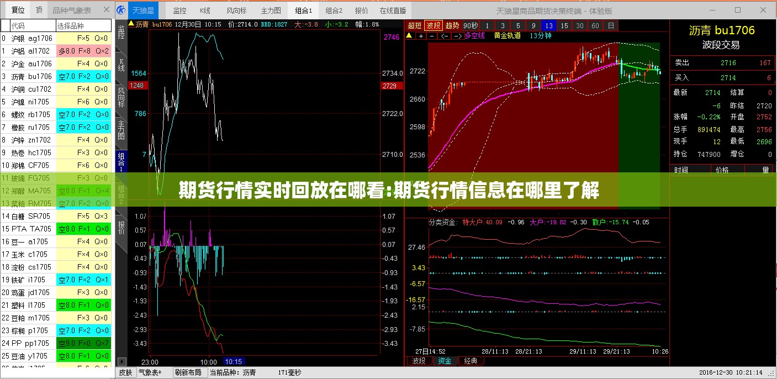The height and width of the screenshot is (379, 777).
Task: Click the 复位 button
Action: pos(18,10)
